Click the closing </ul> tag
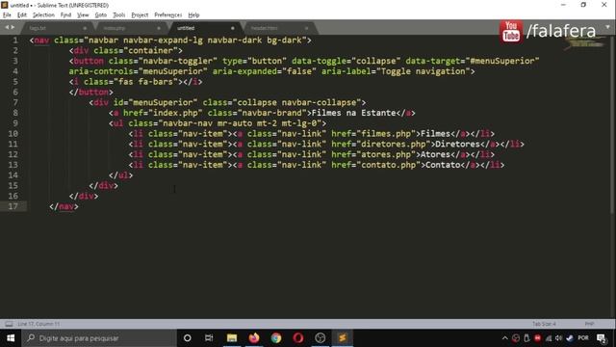The height and width of the screenshot is (347, 616). pyautogui.click(x=120, y=175)
